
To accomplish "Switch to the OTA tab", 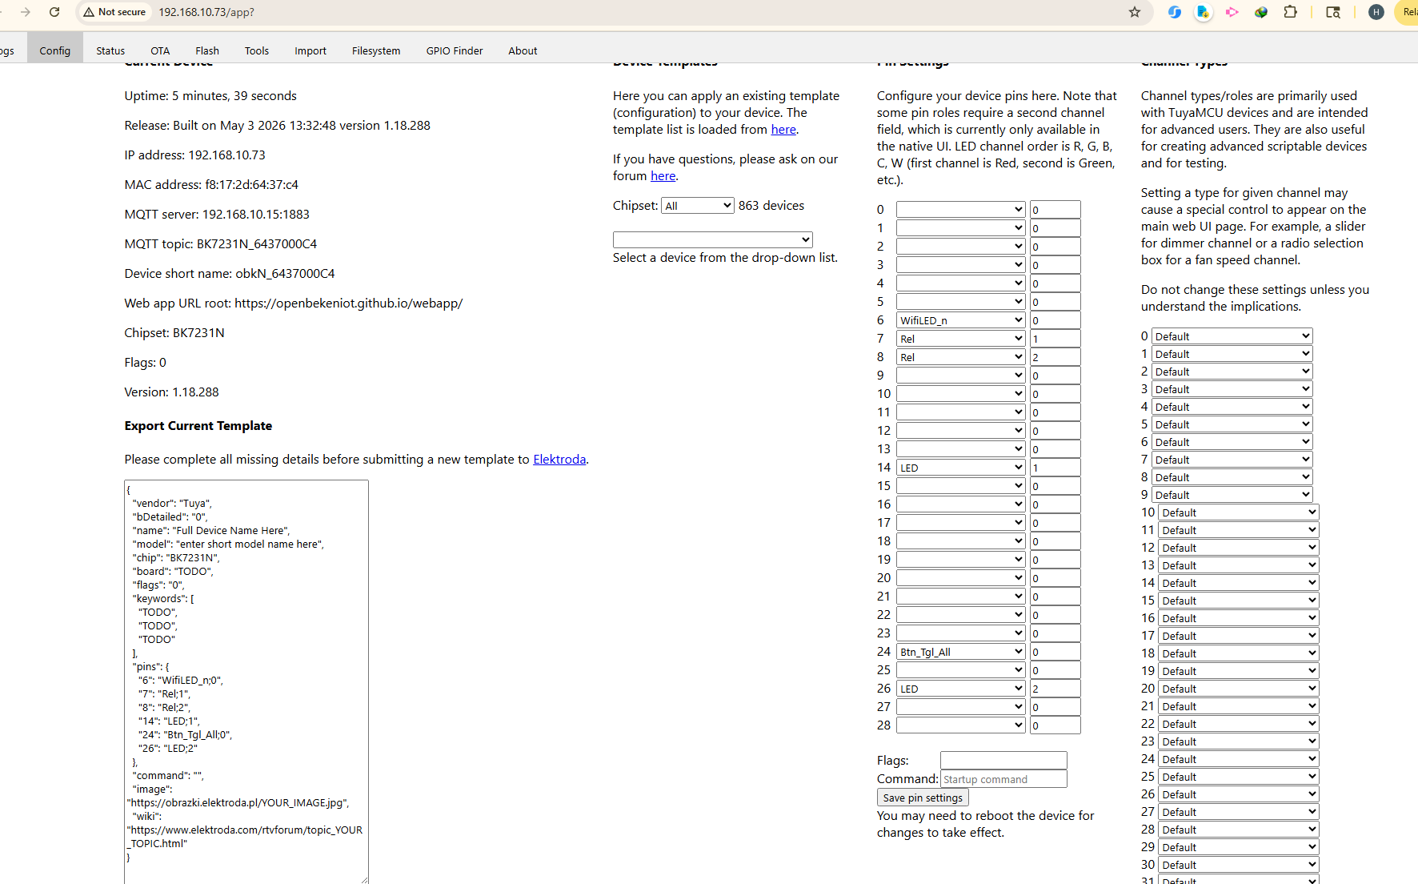I will tap(160, 50).
